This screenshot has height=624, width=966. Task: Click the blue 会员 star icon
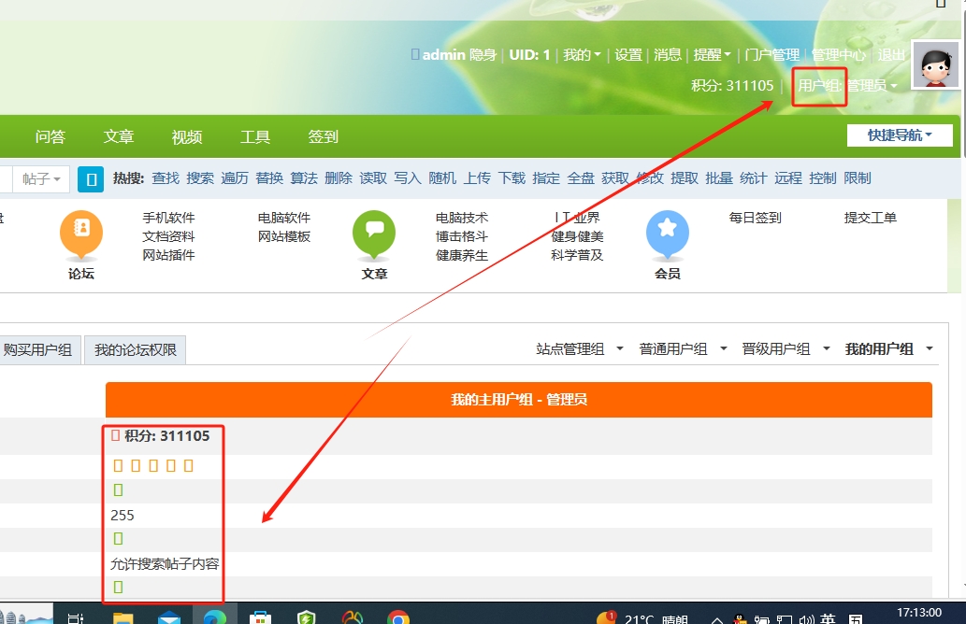(x=667, y=234)
